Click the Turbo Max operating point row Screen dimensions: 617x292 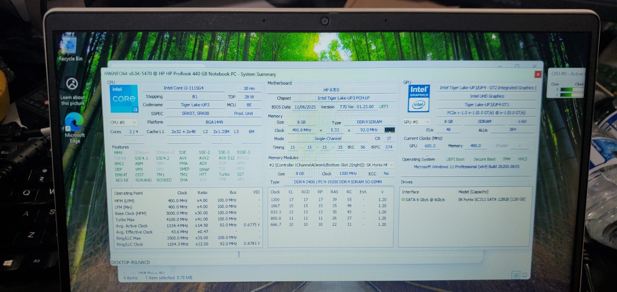click(187, 219)
